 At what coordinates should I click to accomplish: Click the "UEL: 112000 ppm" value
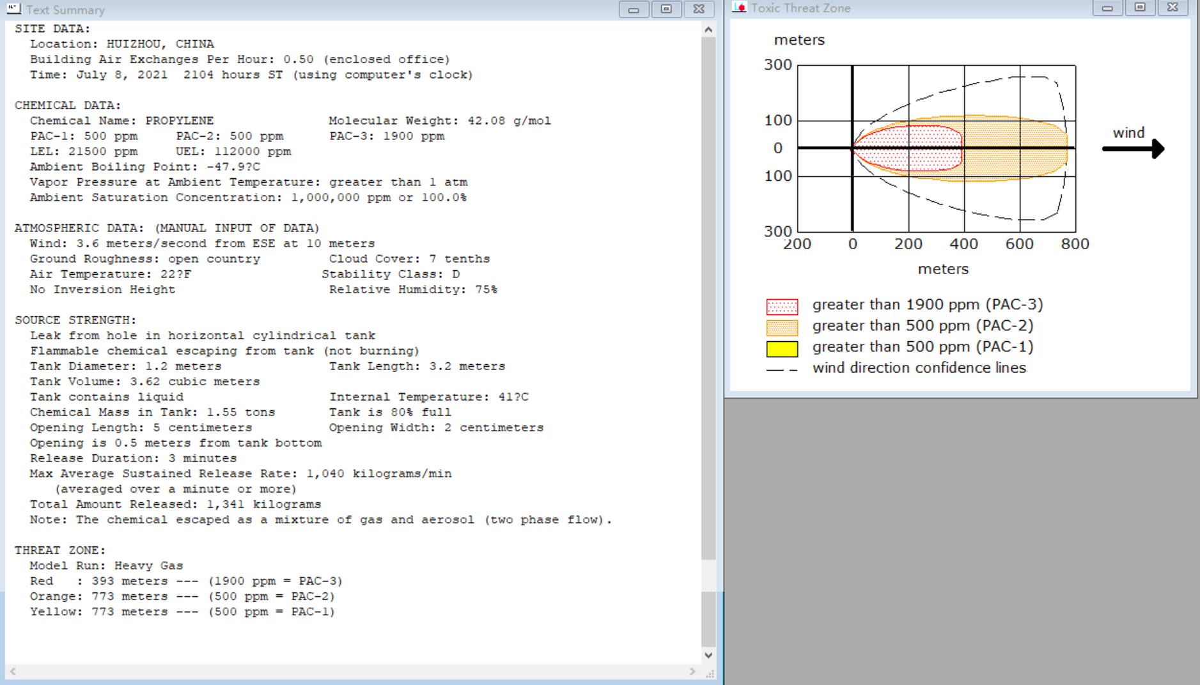(x=233, y=151)
